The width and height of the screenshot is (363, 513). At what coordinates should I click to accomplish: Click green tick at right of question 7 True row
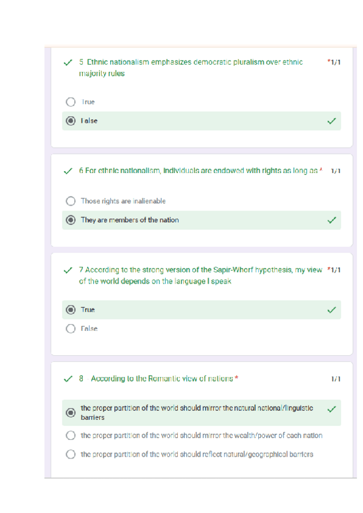(331, 310)
